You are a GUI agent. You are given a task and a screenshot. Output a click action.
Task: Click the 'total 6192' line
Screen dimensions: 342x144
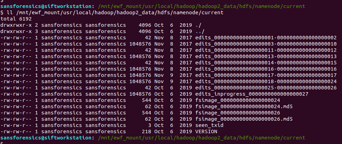tap(16, 19)
